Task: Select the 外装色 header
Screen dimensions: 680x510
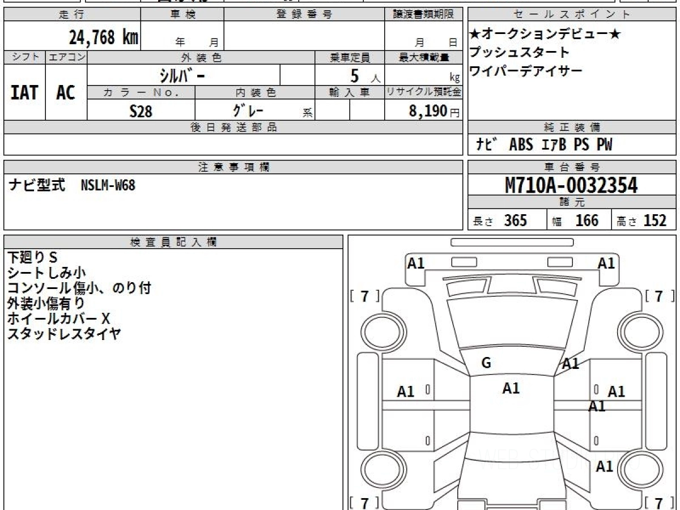Action: pos(201,57)
